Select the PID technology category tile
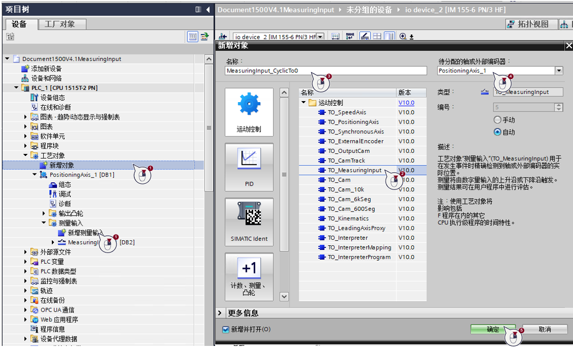This screenshot has width=573, height=349. pos(249,167)
